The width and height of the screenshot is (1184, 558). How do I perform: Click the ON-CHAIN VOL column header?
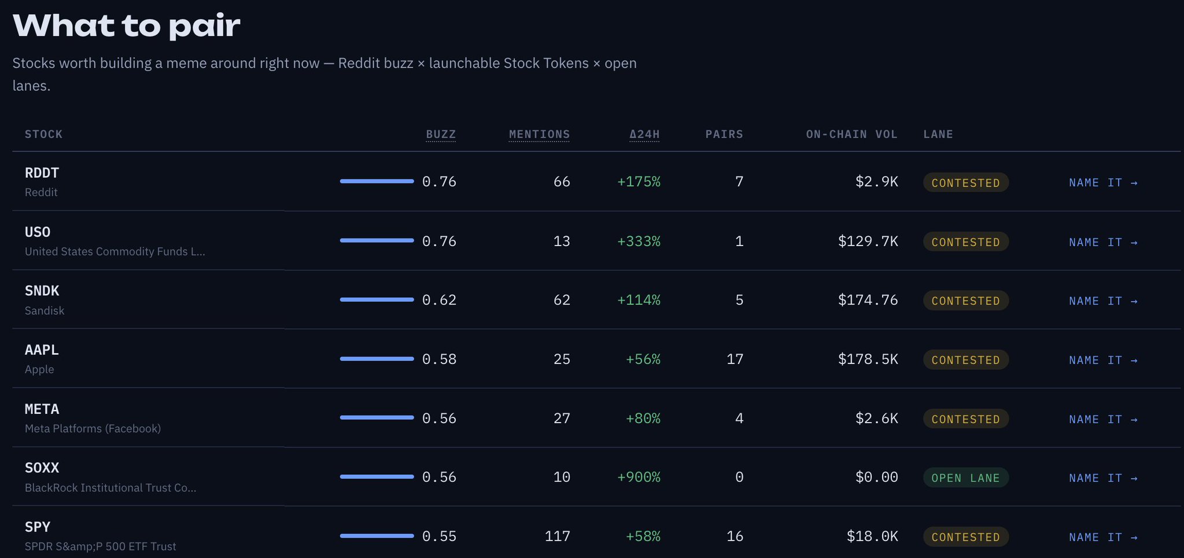[x=851, y=134]
